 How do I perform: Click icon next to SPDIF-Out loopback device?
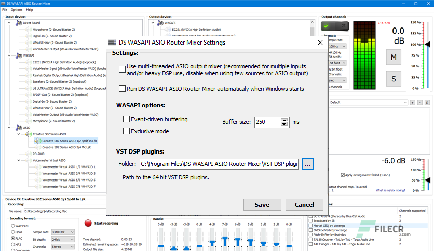tap(28, 95)
